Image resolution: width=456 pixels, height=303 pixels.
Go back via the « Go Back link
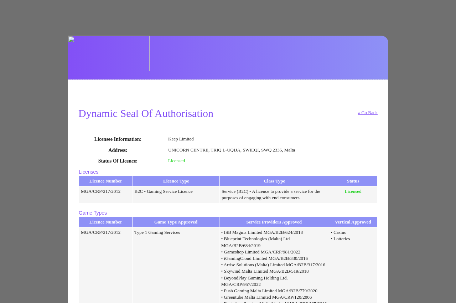(x=368, y=113)
